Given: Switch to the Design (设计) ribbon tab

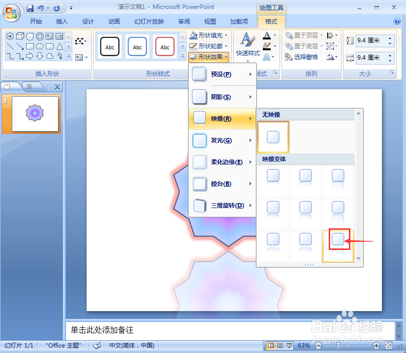Looking at the screenshot, I should (88, 22).
